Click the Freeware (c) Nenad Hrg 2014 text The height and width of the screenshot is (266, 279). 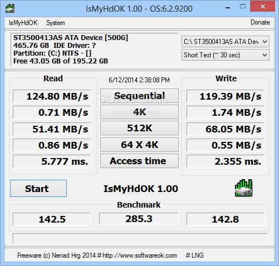(56, 255)
